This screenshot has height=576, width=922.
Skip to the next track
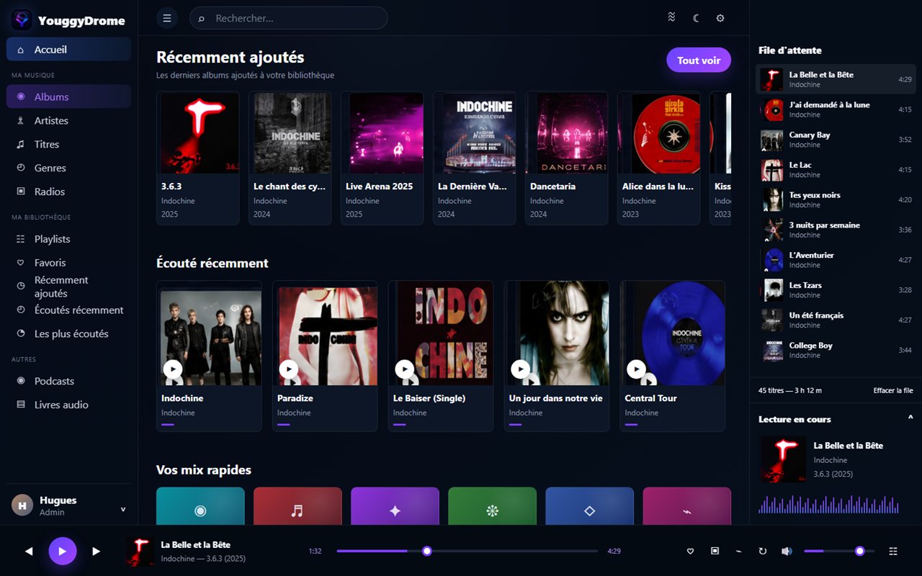[97, 552]
